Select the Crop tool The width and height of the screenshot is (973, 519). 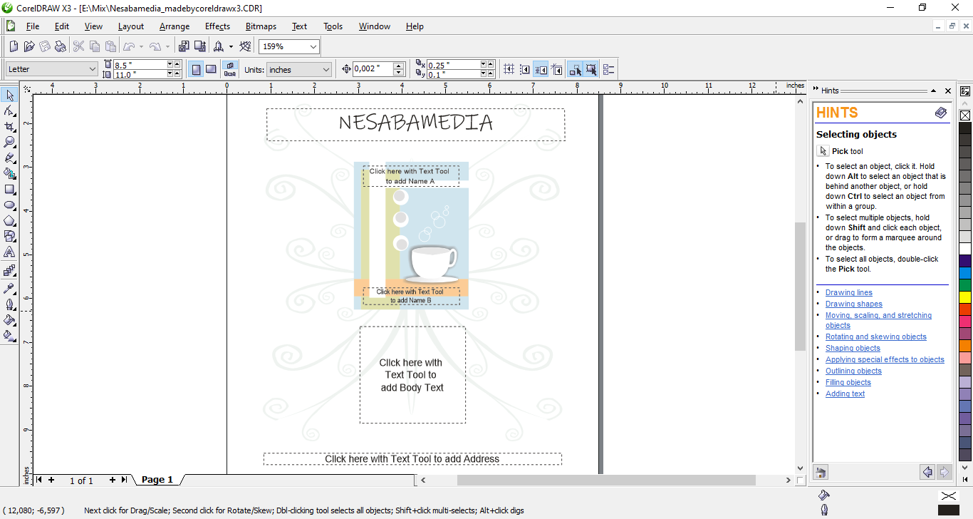(x=10, y=127)
